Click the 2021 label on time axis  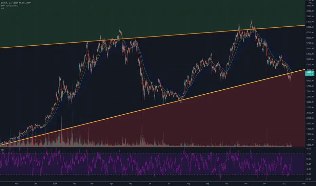(55, 184)
